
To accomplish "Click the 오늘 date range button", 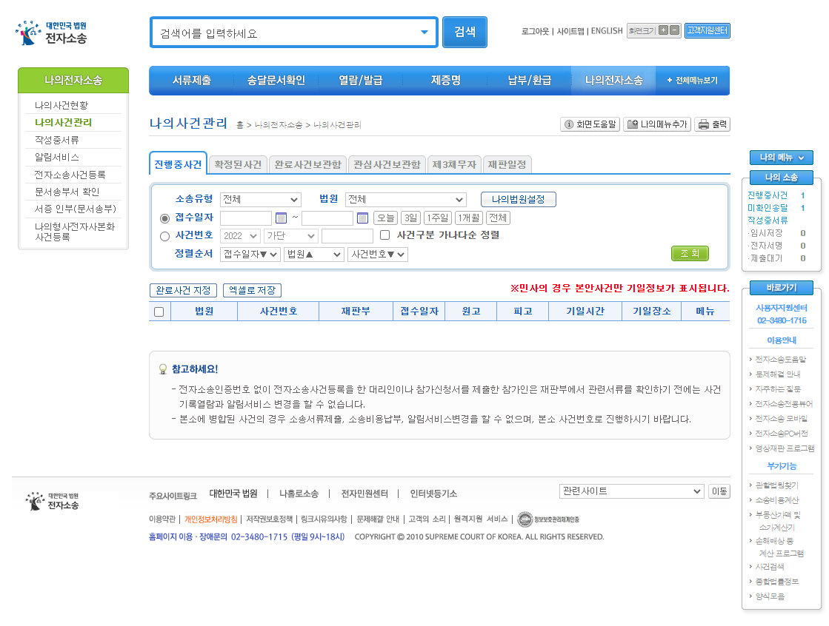I will click(x=385, y=218).
